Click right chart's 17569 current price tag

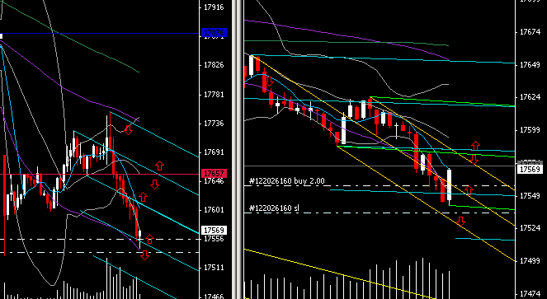click(530, 170)
